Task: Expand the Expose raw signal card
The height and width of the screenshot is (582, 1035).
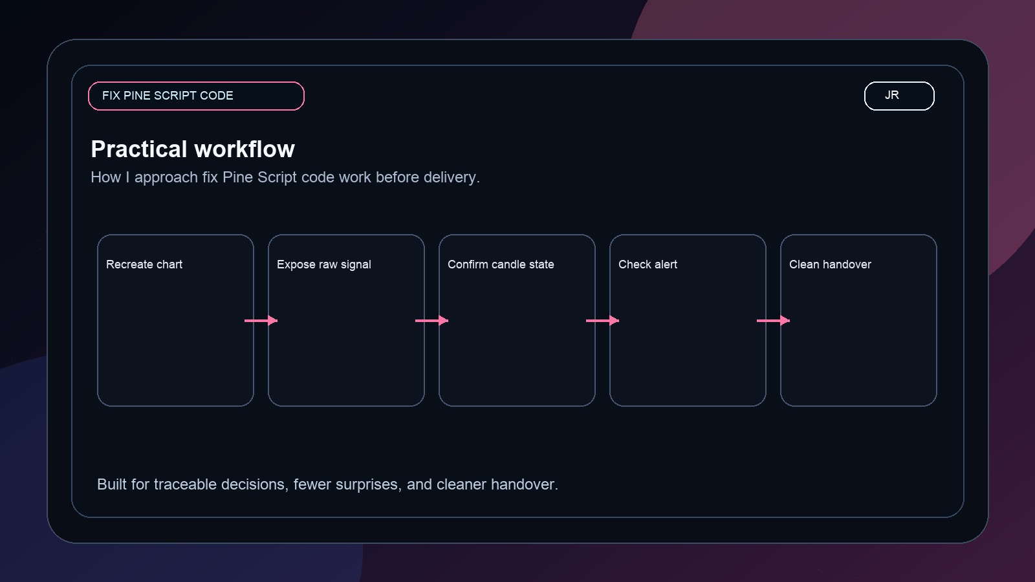Action: pyautogui.click(x=346, y=320)
